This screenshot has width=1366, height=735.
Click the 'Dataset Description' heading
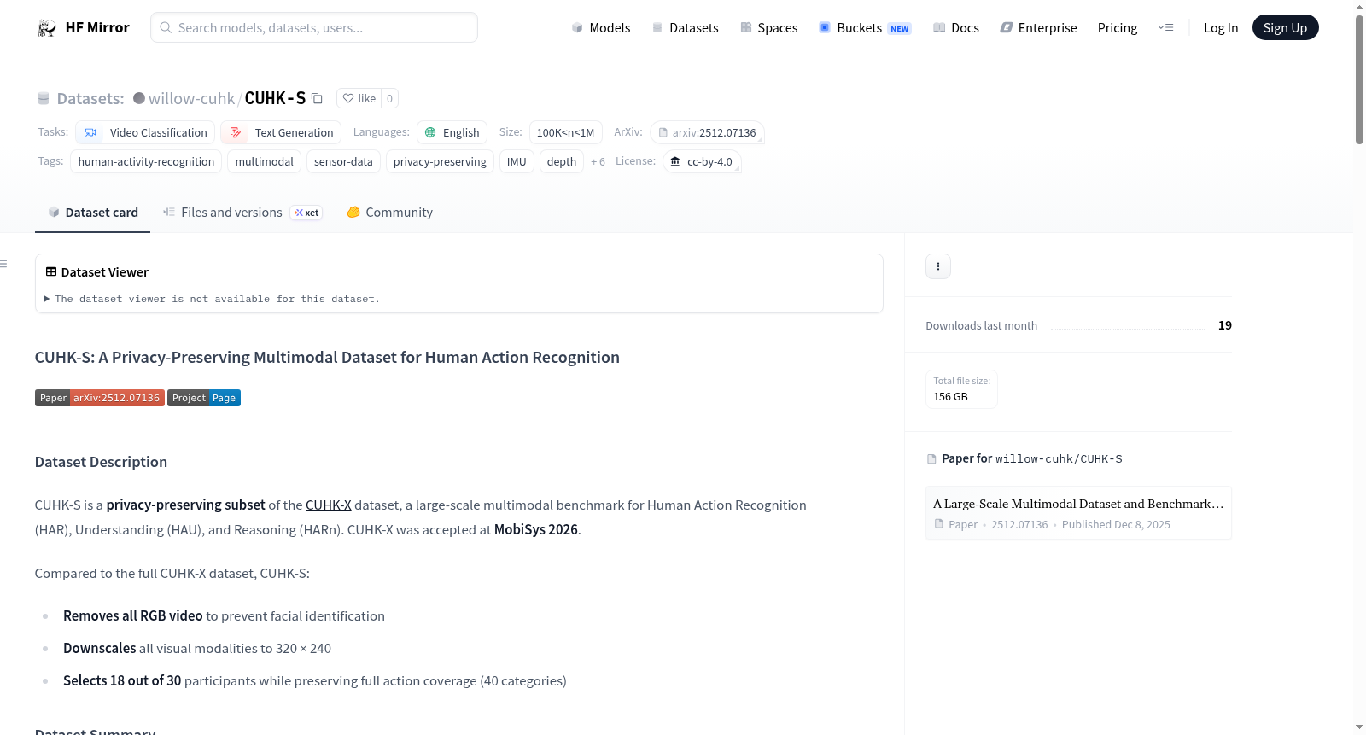pyautogui.click(x=101, y=462)
